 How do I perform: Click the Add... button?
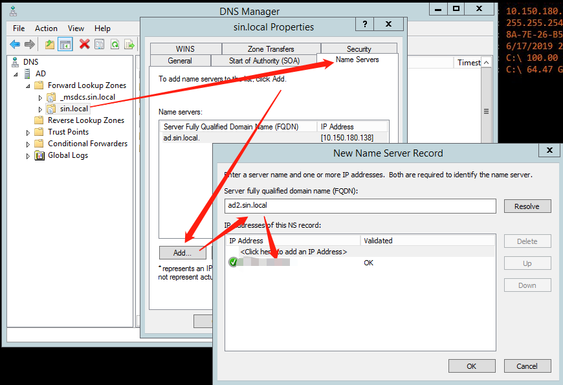point(182,253)
